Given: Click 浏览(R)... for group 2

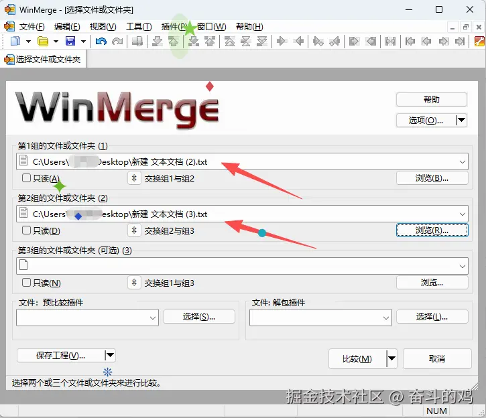Looking at the screenshot, I should coord(432,230).
